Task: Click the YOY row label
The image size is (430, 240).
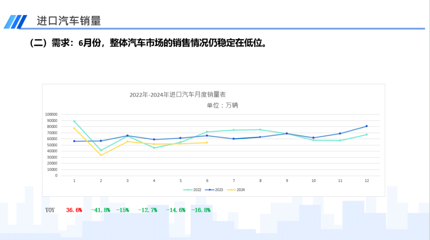Action: [50, 210]
